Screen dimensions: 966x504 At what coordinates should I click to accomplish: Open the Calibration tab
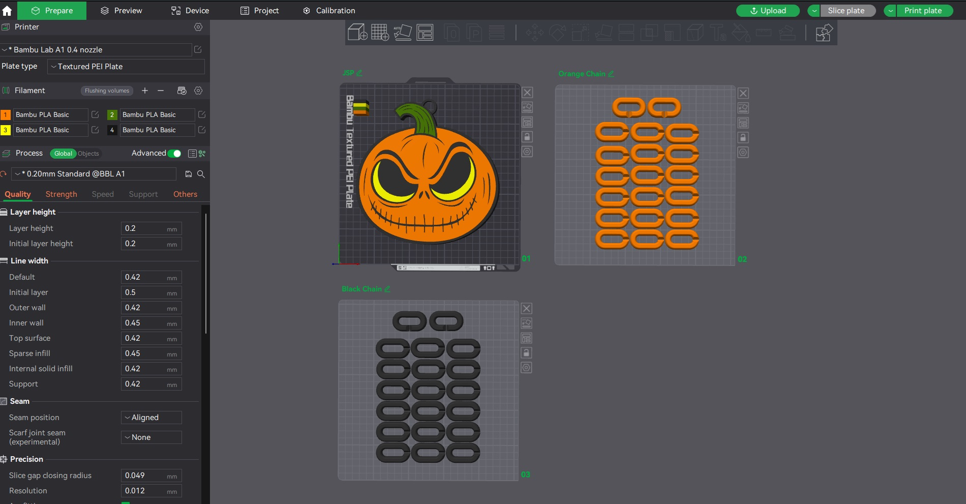click(x=329, y=11)
